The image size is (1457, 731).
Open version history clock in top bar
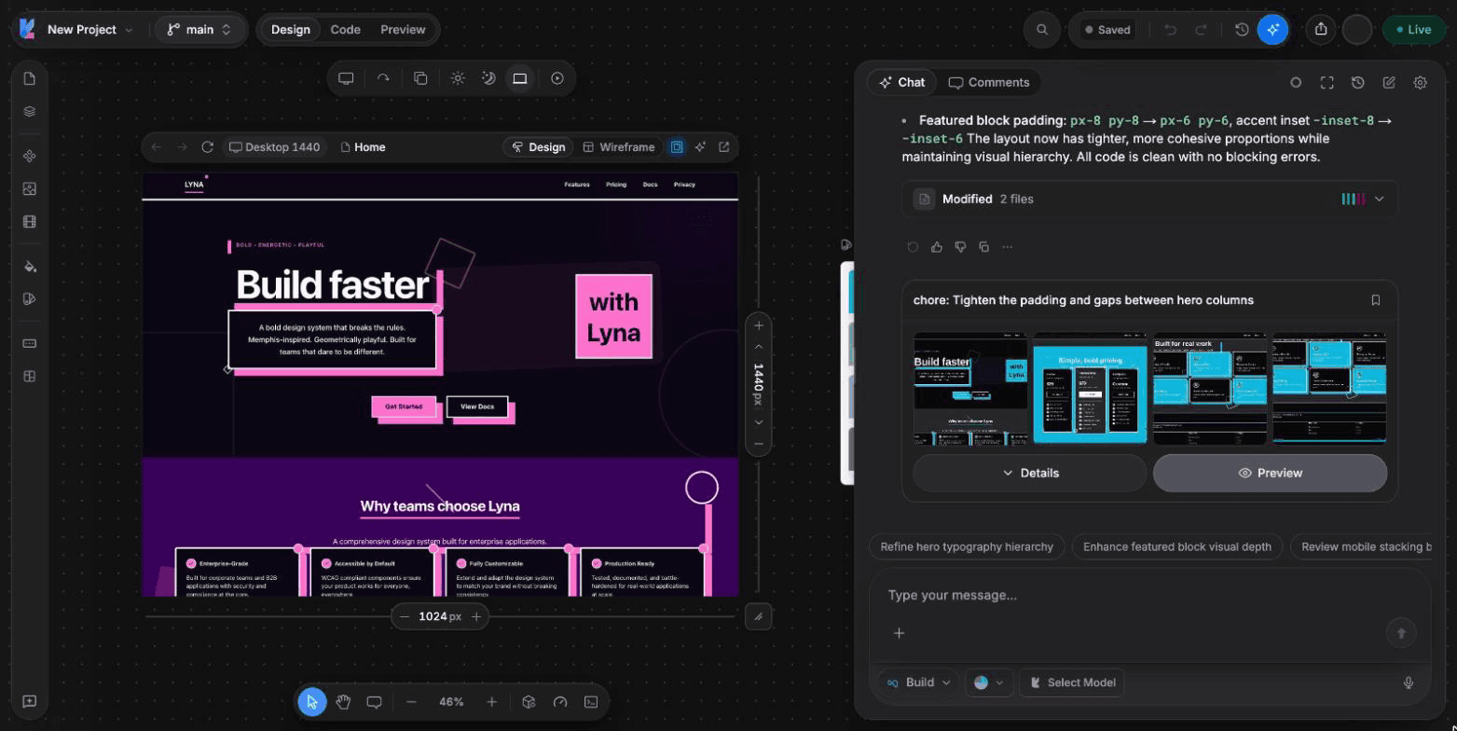pos(1242,30)
